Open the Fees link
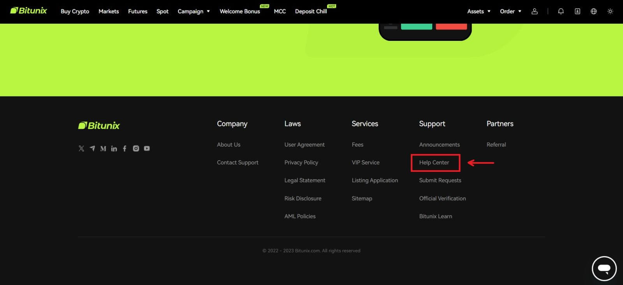 357,145
